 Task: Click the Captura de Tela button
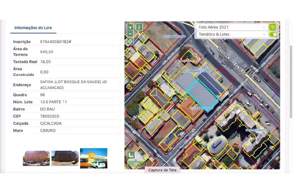(x=162, y=170)
